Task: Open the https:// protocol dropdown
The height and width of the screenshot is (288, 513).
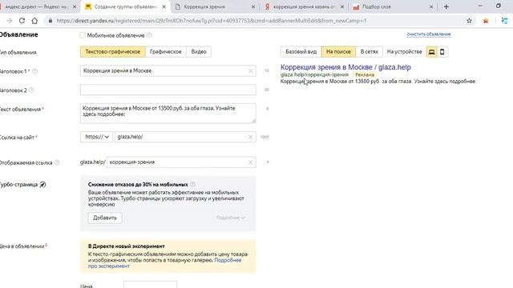Action: 96,137
